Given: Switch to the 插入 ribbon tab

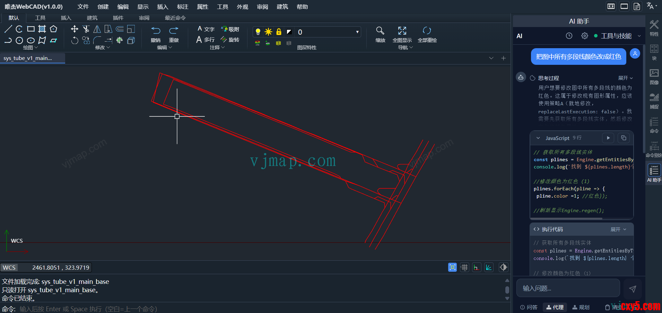Looking at the screenshot, I should click(x=66, y=18).
